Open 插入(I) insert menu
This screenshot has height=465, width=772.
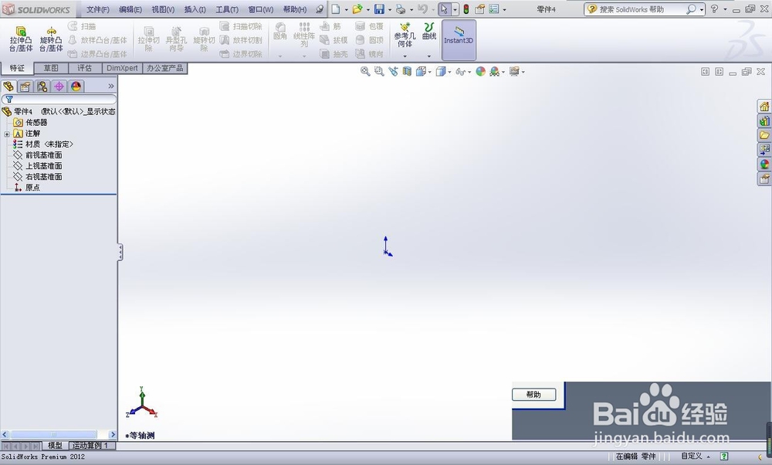click(195, 9)
